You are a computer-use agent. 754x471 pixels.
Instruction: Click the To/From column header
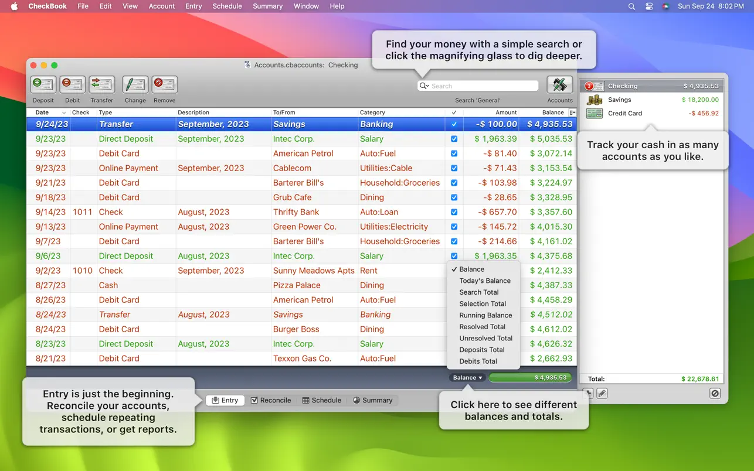coord(314,112)
